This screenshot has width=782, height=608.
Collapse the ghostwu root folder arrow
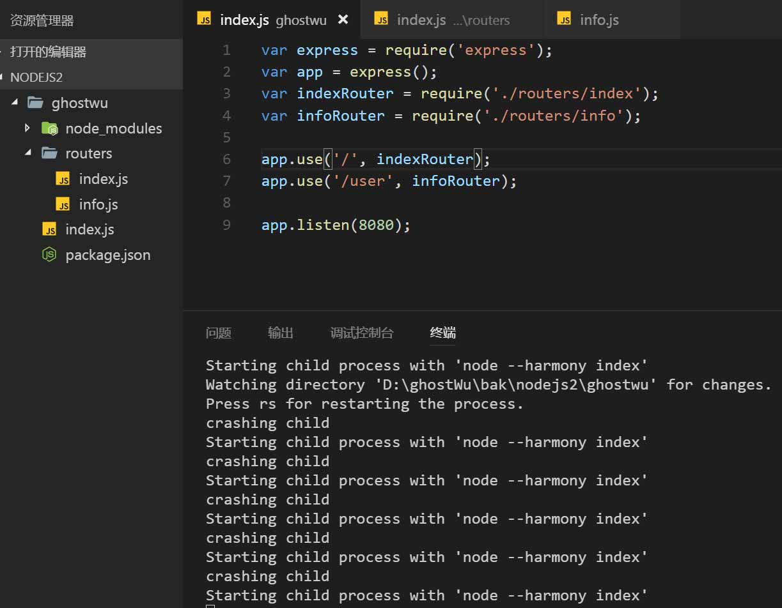click(14, 103)
